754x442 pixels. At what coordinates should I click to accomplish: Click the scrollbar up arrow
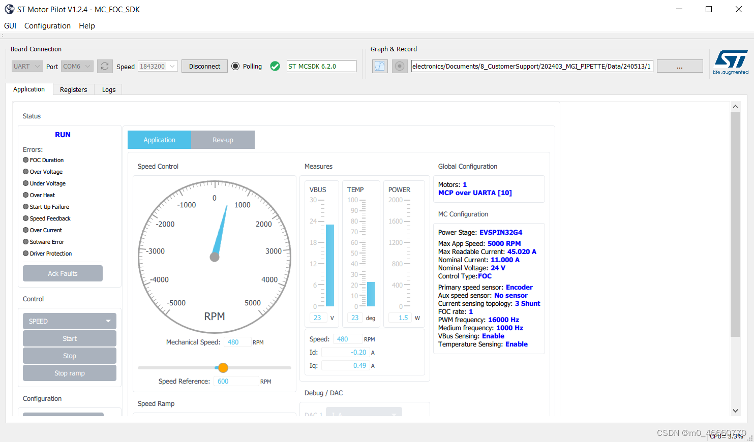735,107
